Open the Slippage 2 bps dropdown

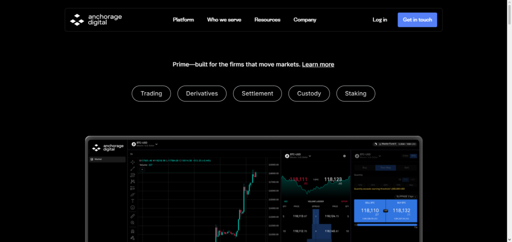[405, 196]
